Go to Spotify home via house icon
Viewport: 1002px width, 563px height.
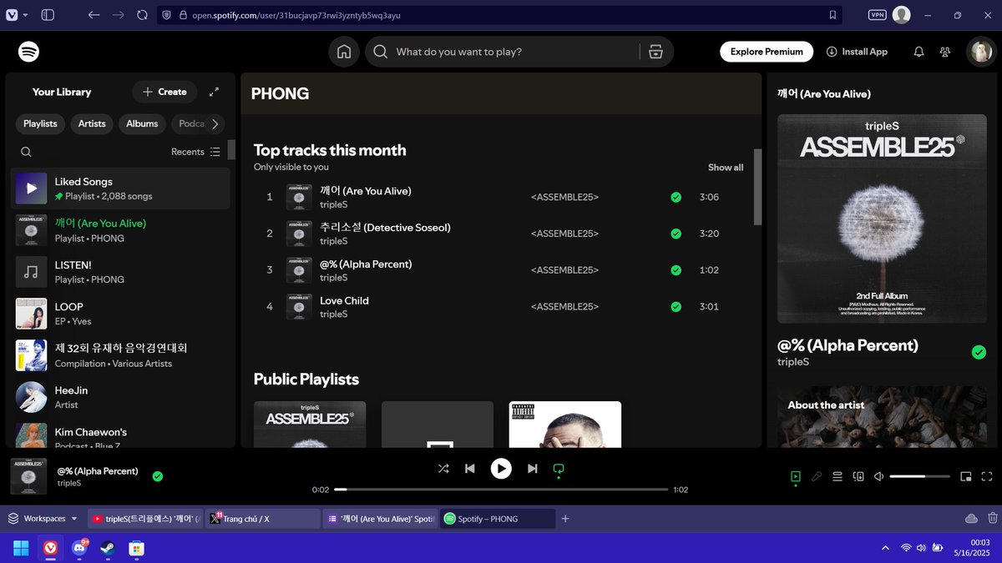pos(343,52)
